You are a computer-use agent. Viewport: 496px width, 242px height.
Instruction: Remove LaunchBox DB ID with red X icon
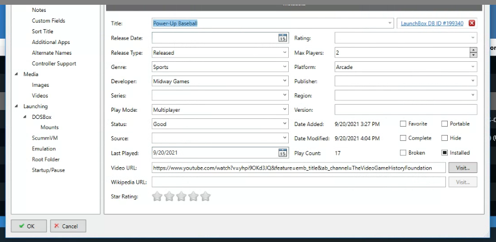[472, 23]
